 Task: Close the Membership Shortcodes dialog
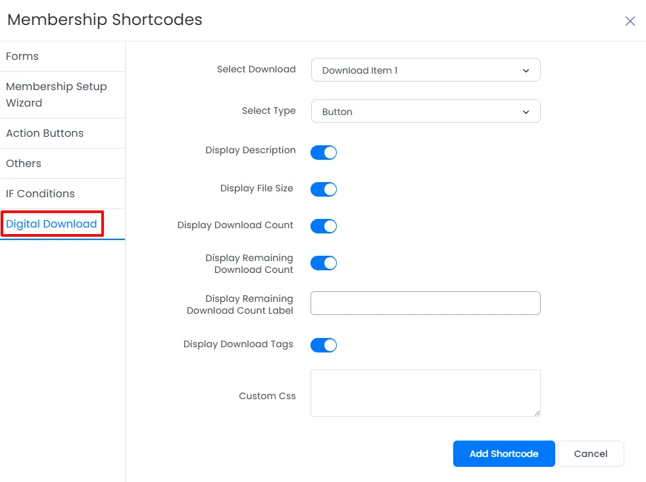630,20
